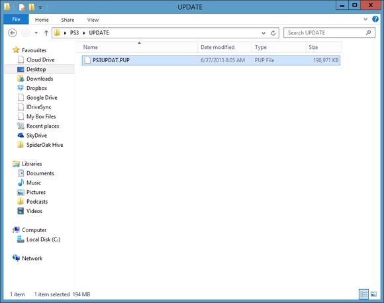Go back with the Back arrow button
The width and height of the screenshot is (384, 303).
point(12,33)
